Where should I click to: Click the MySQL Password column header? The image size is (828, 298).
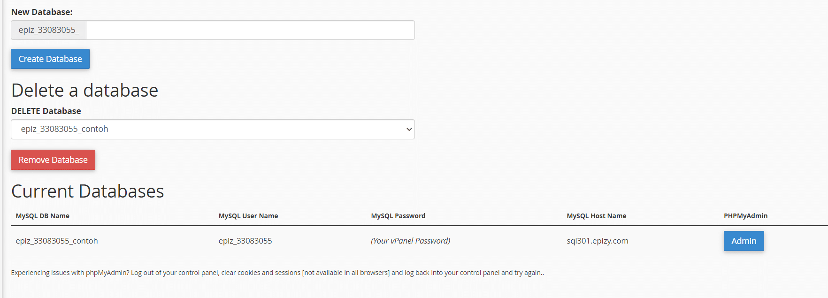point(398,216)
